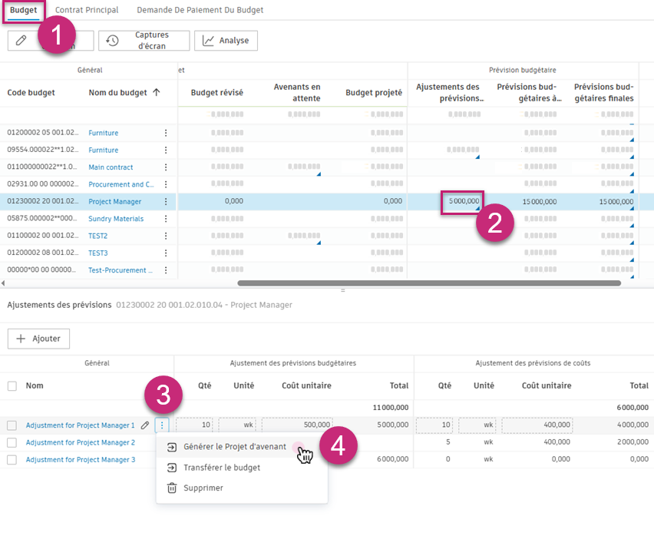Click Code budget column header
This screenshot has height=539, width=654.
click(31, 93)
